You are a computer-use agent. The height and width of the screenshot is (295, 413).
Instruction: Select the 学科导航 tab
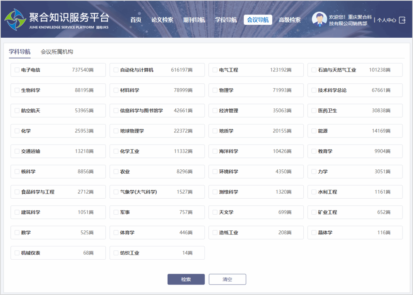19,52
